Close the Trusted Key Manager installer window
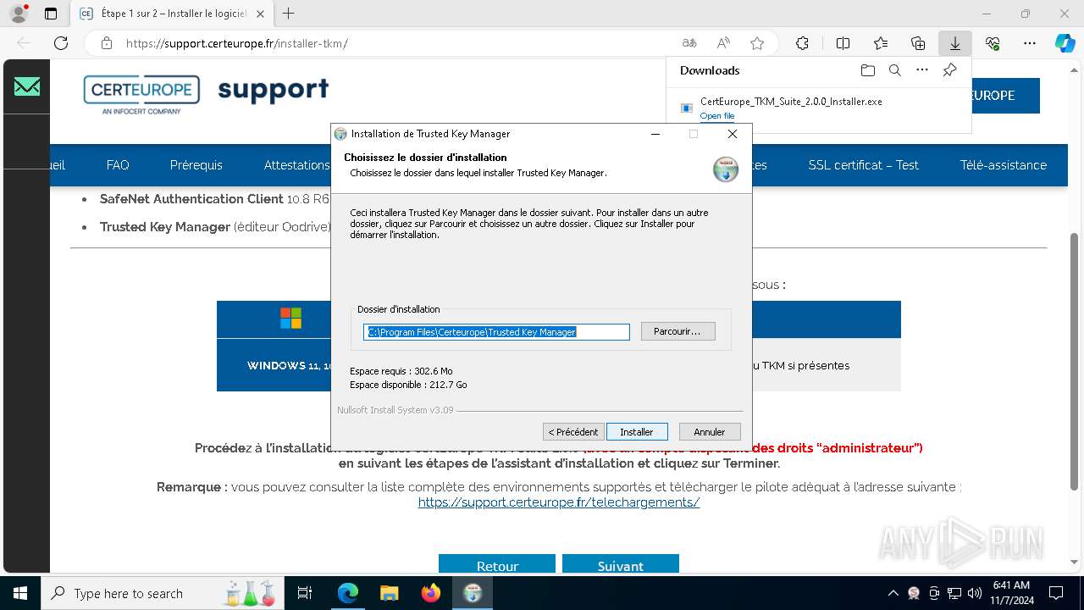1084x610 pixels. 733,134
